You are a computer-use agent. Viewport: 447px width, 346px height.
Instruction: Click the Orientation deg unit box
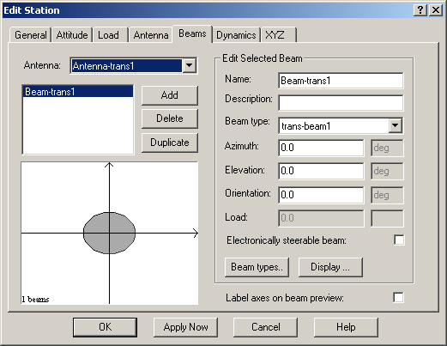point(387,195)
